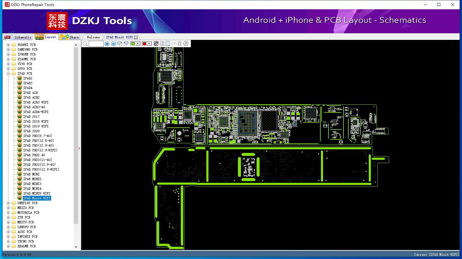
Task: Click the magnifier search icon
Action: (x=85, y=44)
